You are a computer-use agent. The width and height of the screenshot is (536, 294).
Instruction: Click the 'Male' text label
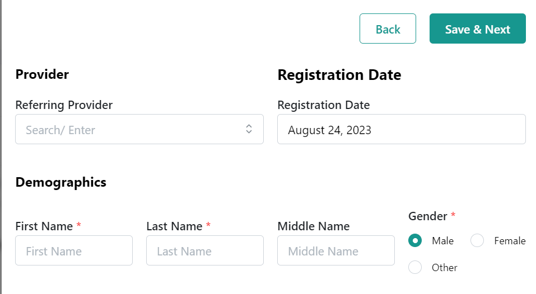click(442, 241)
